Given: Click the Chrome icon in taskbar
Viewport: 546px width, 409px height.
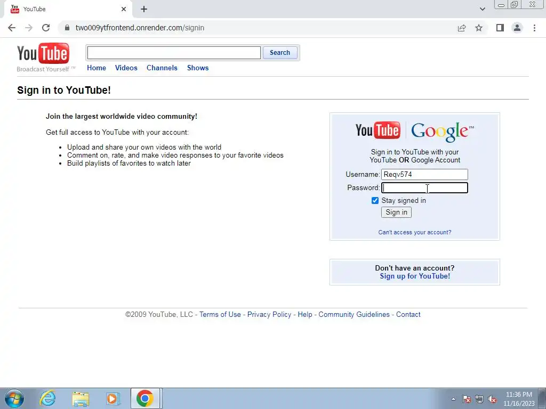Looking at the screenshot, I should 145,398.
